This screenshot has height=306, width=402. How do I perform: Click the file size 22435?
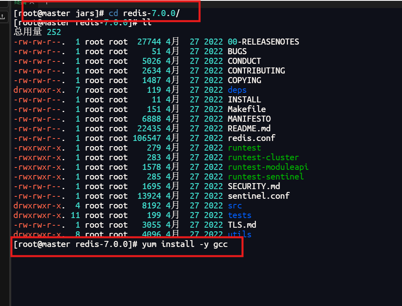tap(149, 129)
